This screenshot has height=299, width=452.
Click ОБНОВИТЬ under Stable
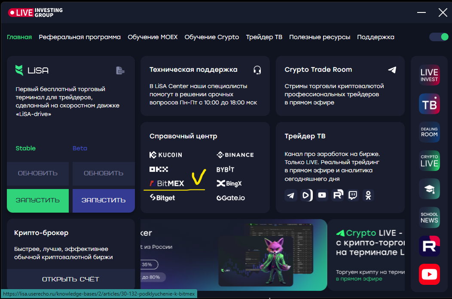tap(38, 173)
